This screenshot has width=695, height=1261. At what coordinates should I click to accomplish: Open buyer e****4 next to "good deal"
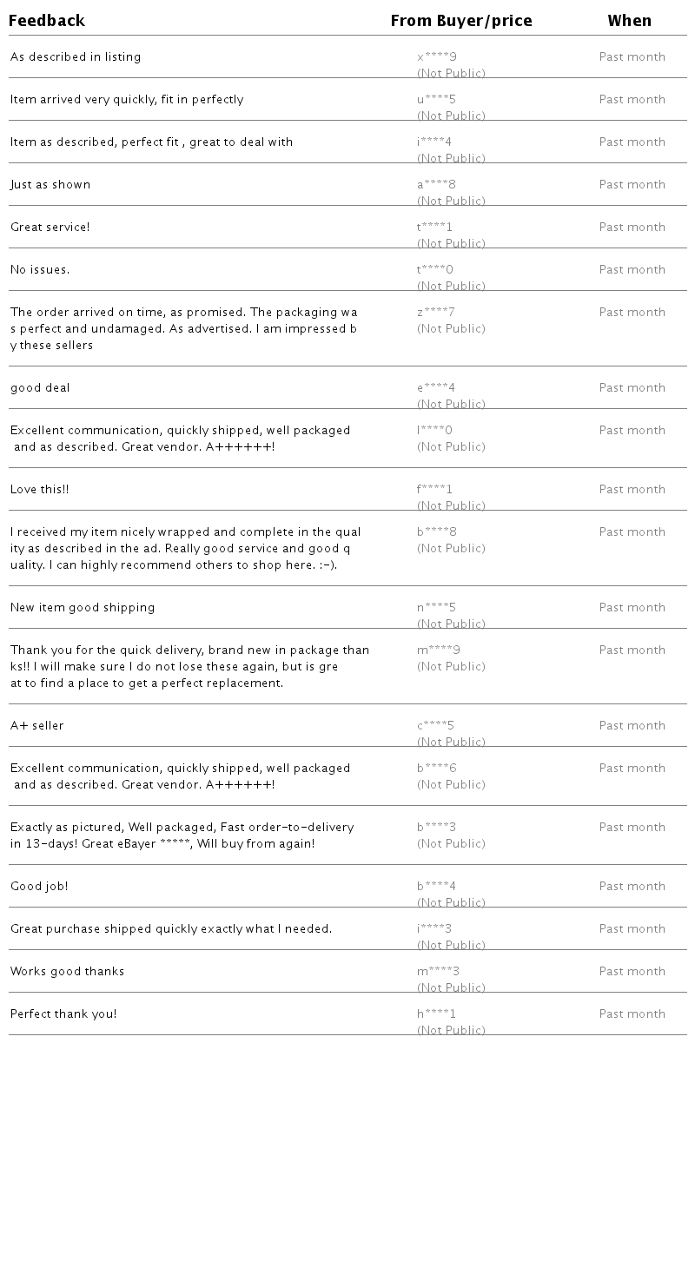tap(436, 388)
